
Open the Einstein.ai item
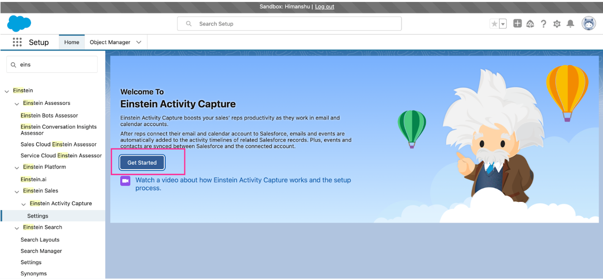[33, 179]
